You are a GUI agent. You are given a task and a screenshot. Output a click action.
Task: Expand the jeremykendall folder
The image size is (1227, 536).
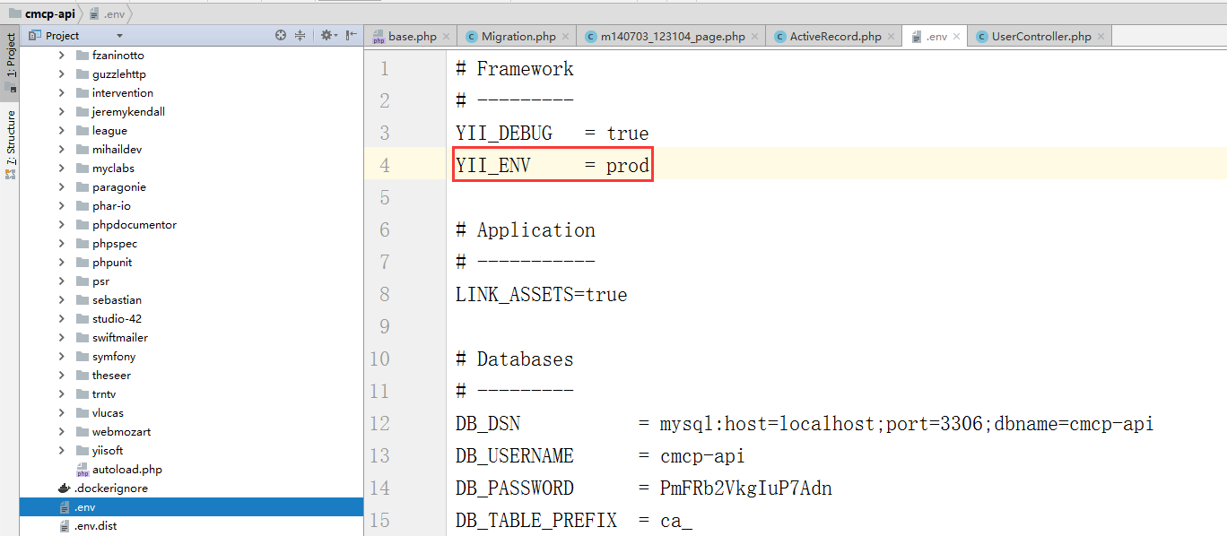tap(62, 111)
